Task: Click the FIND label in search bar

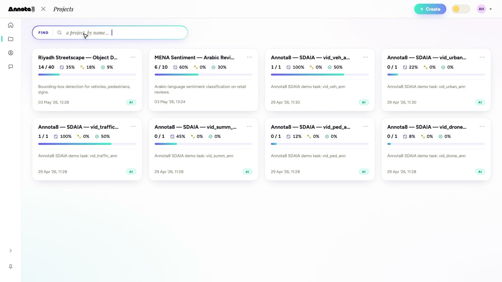Action: click(43, 33)
